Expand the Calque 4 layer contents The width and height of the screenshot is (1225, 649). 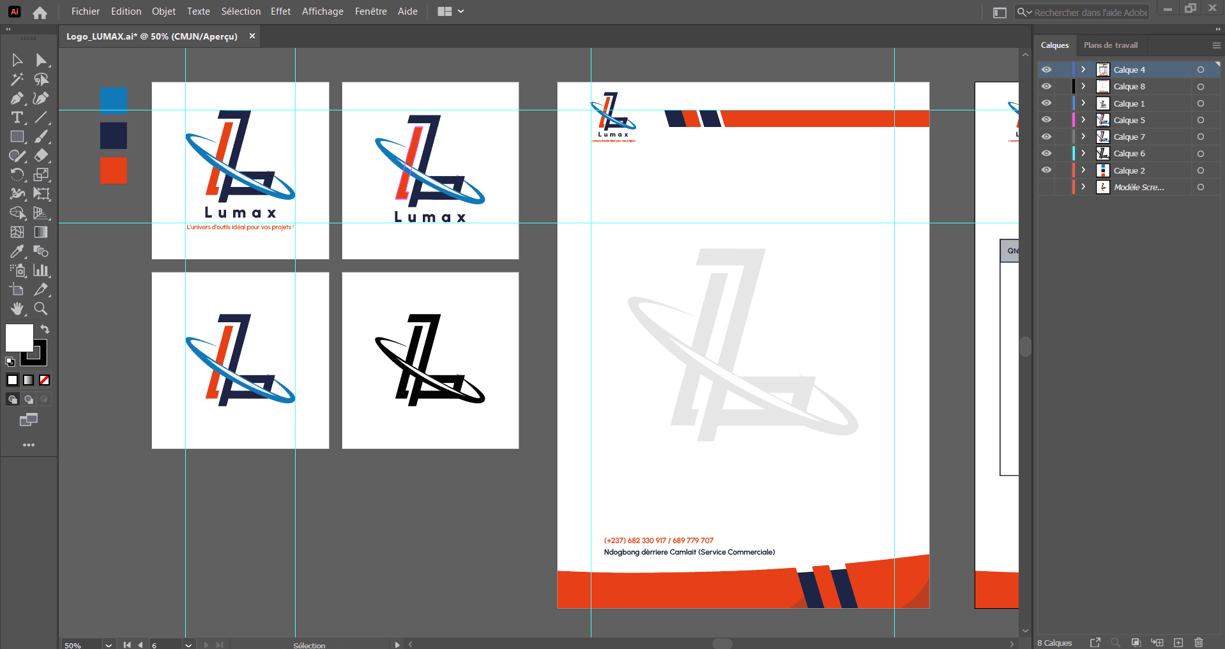coord(1083,70)
